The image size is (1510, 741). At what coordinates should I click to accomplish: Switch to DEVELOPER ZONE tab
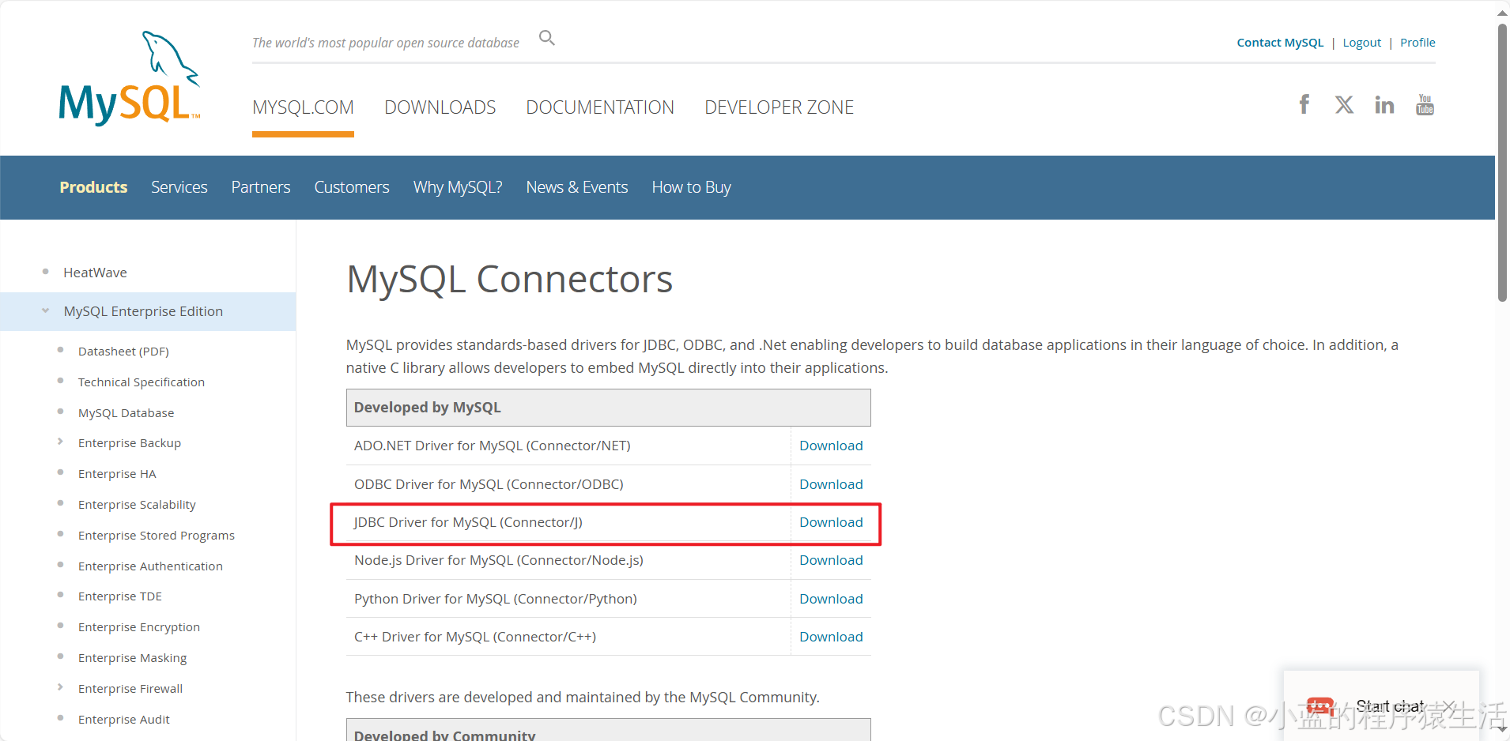point(779,107)
